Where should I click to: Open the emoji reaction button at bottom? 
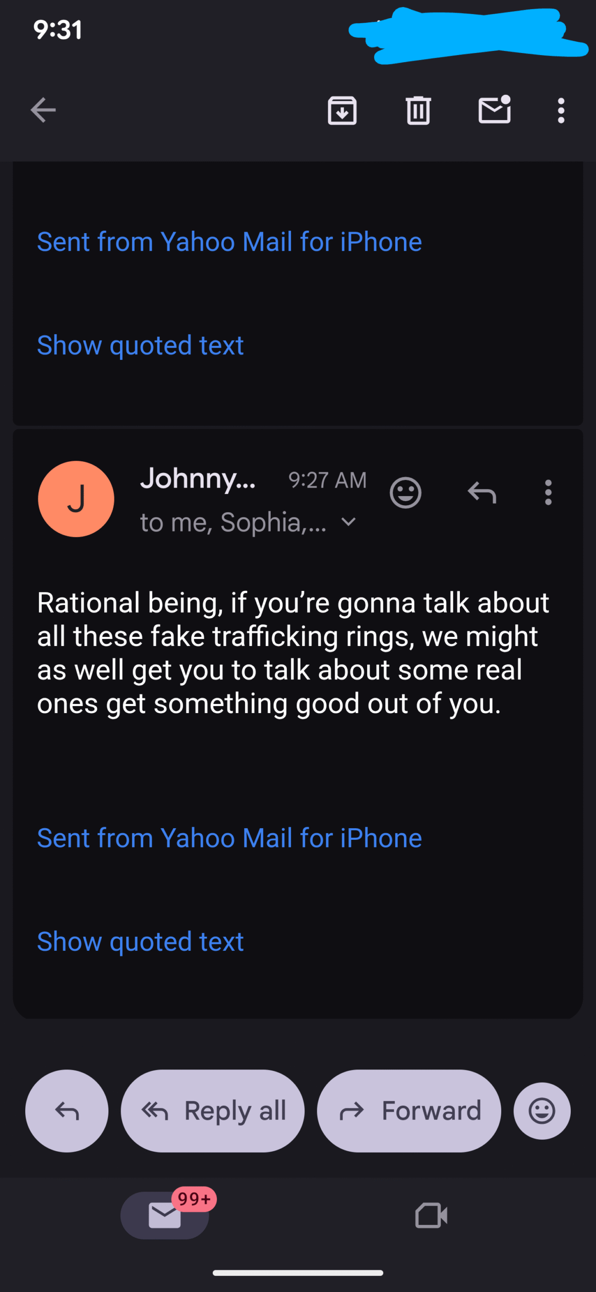tap(542, 1111)
